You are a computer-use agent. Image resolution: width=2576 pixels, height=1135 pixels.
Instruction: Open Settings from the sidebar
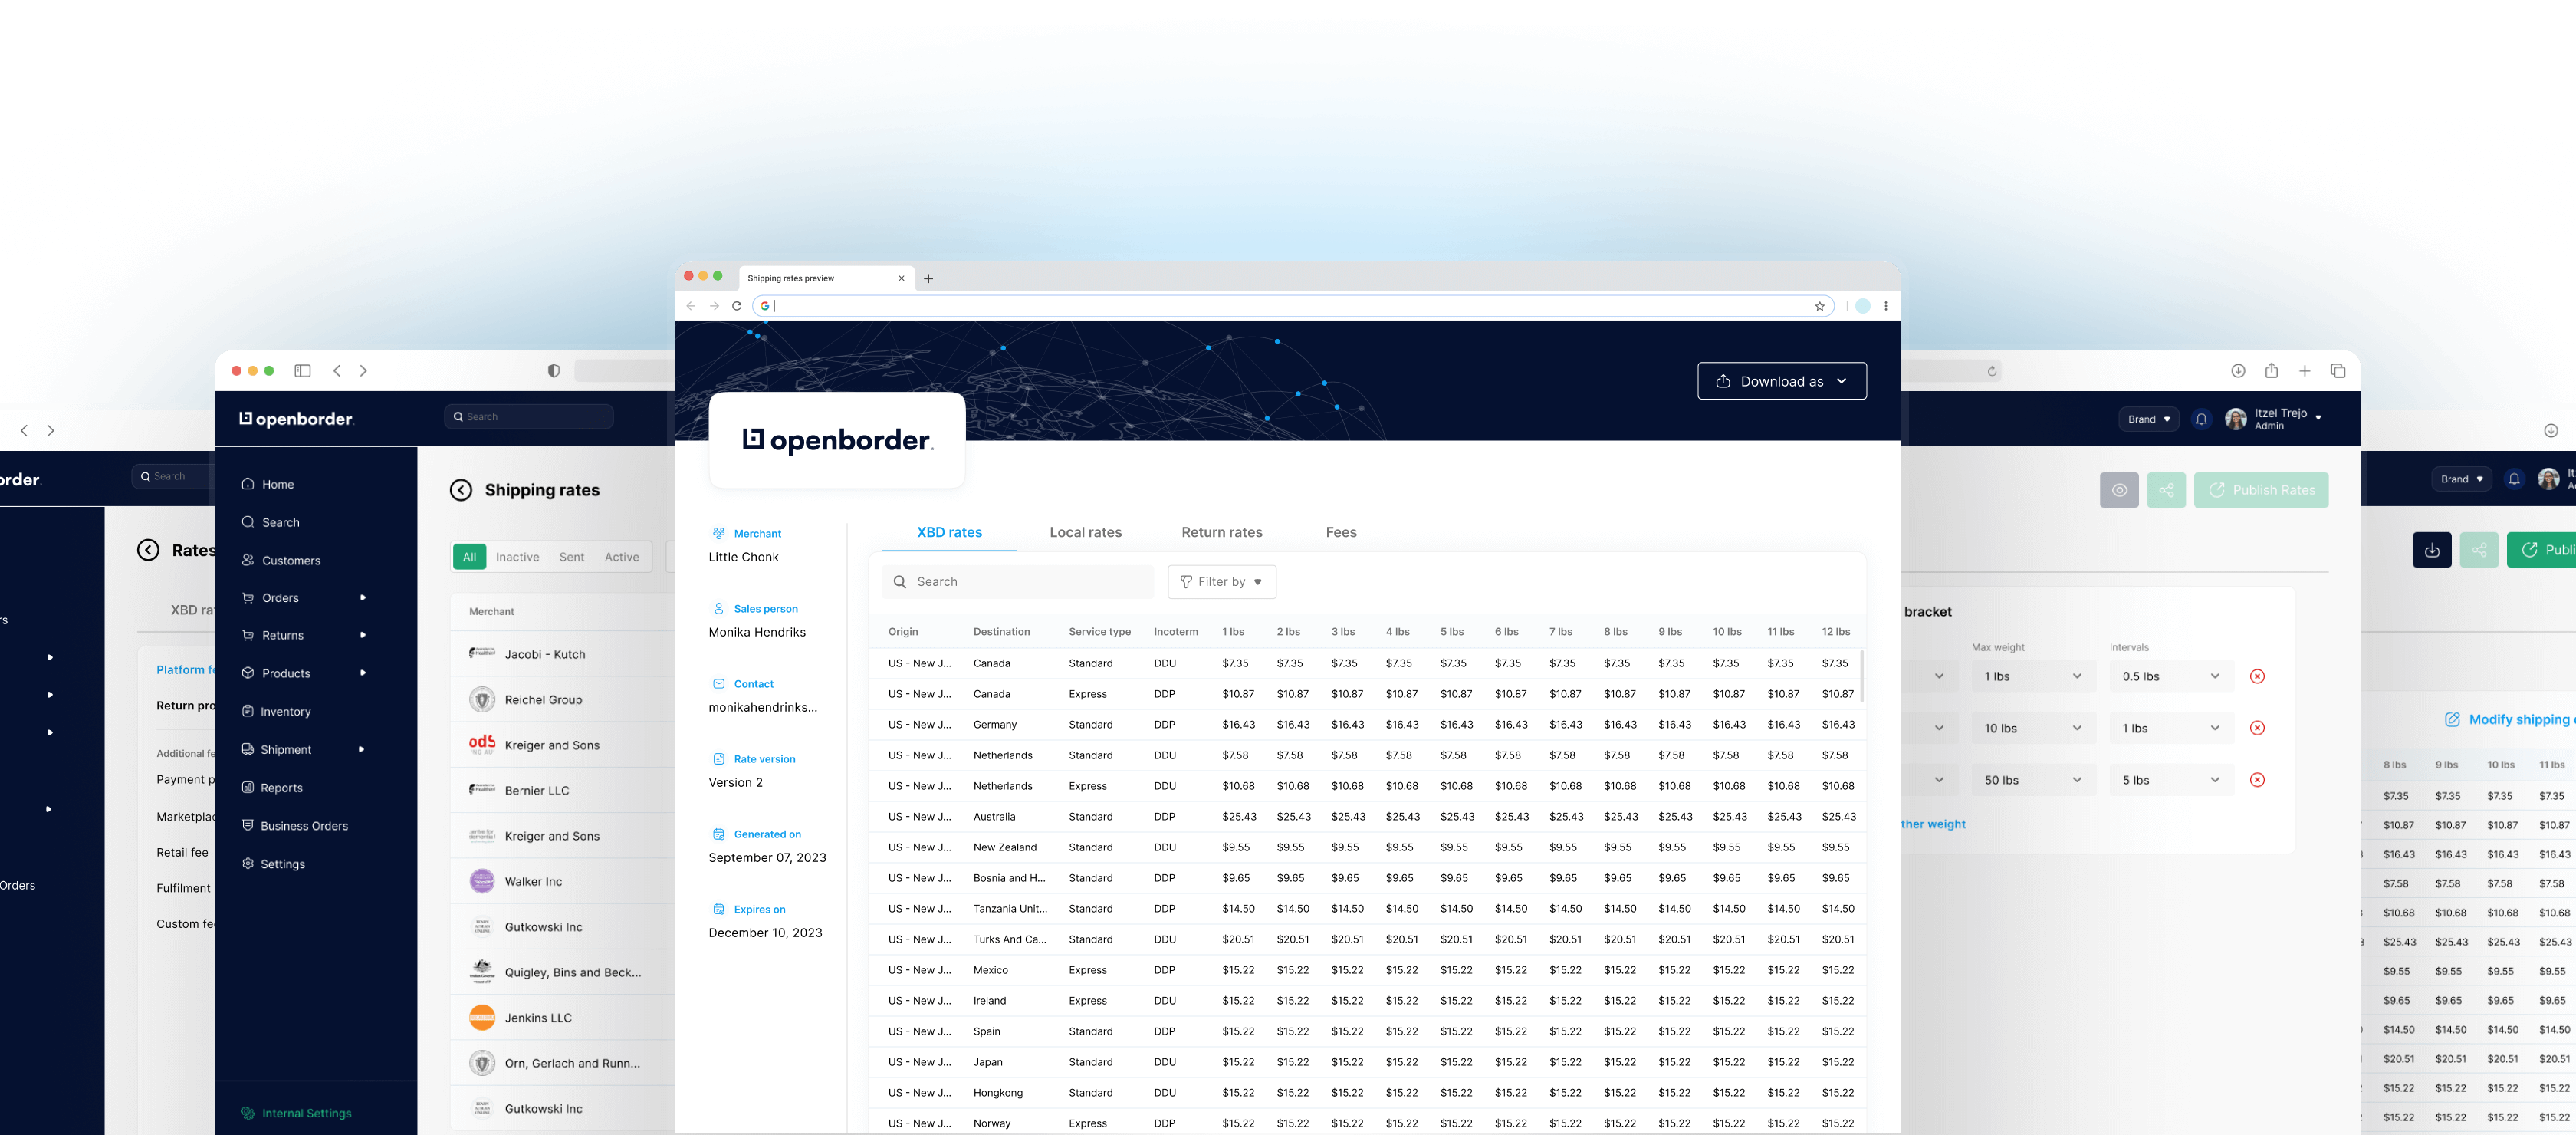[x=282, y=864]
